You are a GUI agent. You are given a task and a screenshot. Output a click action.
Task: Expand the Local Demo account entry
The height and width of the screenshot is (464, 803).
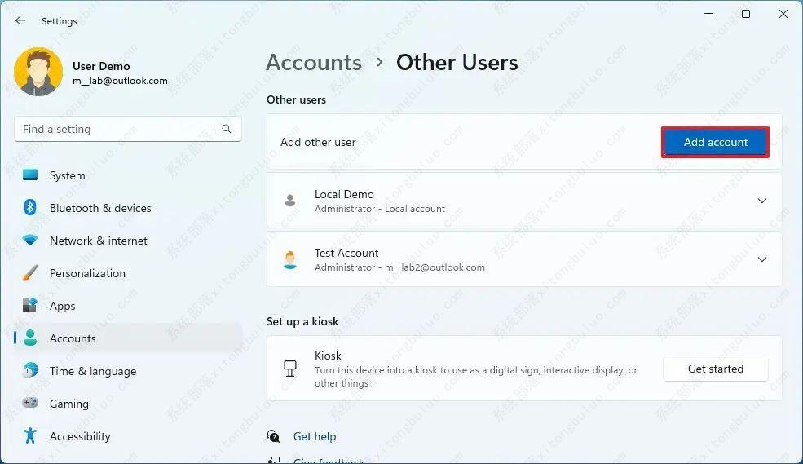(762, 201)
